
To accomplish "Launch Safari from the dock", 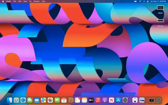I will 23,100.
